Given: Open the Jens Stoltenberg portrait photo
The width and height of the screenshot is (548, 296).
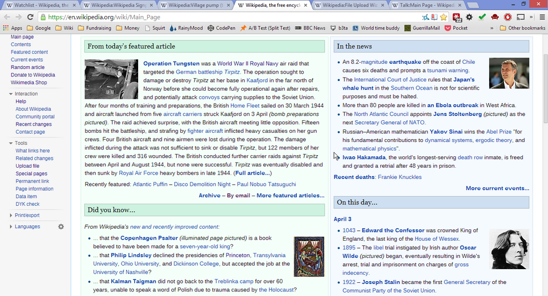Looking at the screenshot, I should (x=509, y=74).
